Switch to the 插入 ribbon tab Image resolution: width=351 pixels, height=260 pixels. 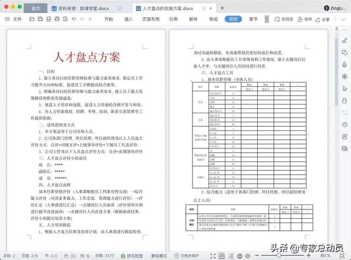(128, 19)
